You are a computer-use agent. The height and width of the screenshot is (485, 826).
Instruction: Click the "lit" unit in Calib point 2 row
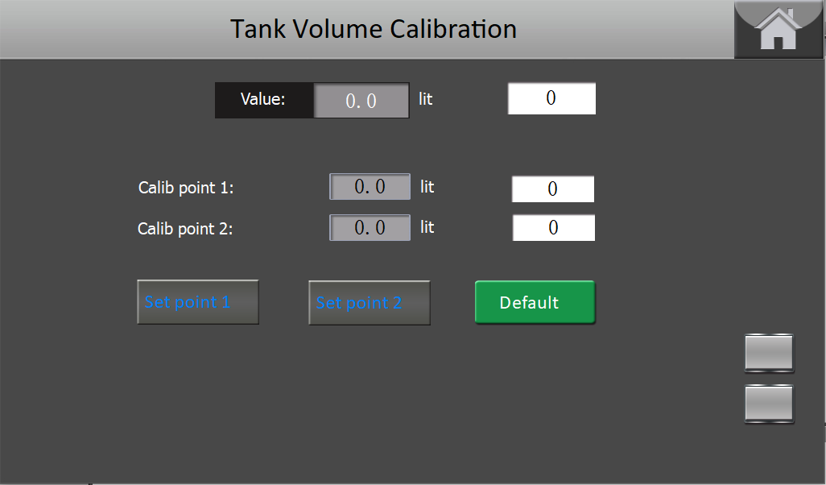pos(427,227)
